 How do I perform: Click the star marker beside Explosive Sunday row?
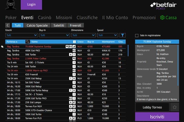(x=2, y=47)
